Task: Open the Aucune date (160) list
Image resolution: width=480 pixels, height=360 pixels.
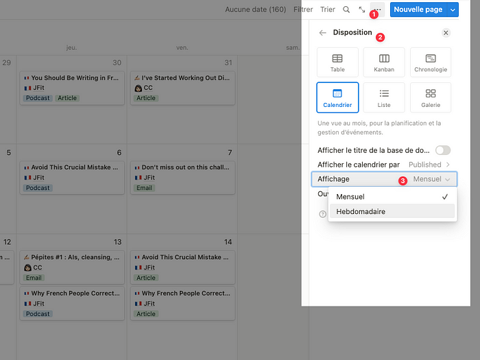Action: point(256,10)
